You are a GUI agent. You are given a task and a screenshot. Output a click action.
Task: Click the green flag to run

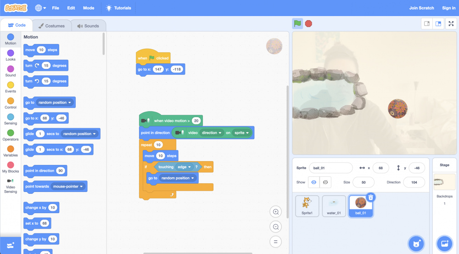297,23
